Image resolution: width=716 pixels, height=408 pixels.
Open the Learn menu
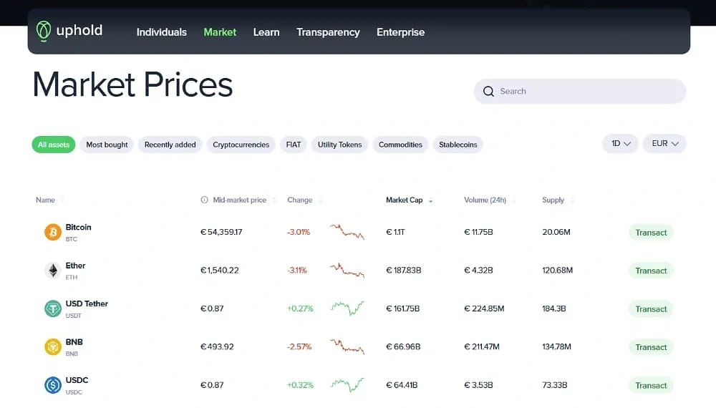[x=266, y=32]
